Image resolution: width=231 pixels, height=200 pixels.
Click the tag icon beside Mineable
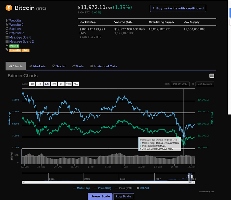(x=7, y=50)
